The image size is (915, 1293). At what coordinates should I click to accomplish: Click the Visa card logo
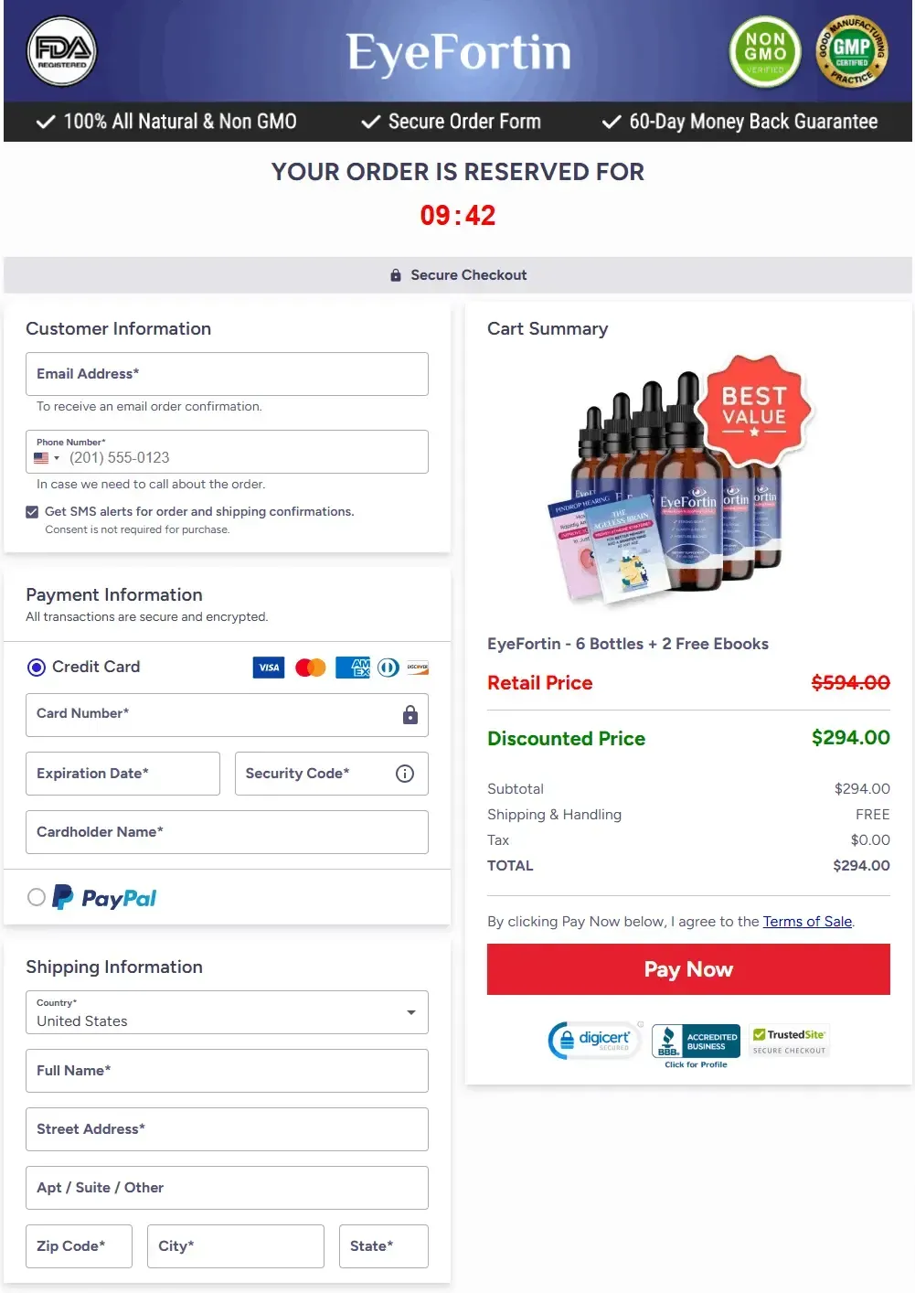point(269,668)
